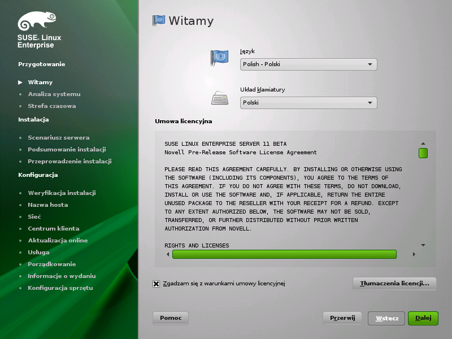
Task: Click license vertical scrollbar up arrow
Action: pos(423,144)
